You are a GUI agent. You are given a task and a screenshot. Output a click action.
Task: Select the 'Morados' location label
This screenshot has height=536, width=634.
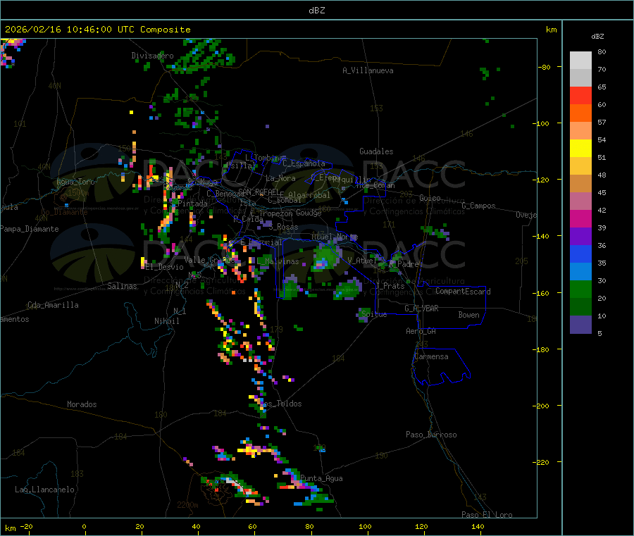tap(82, 404)
